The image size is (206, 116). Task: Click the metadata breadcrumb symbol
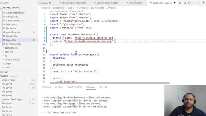pyautogui.click(x=99, y=8)
